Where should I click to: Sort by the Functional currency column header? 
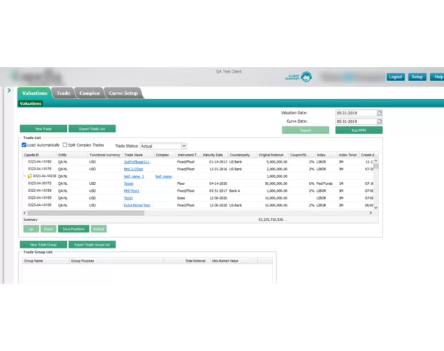click(105, 155)
